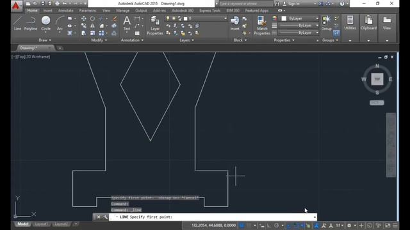Click the Mirror tool icon

(92, 26)
